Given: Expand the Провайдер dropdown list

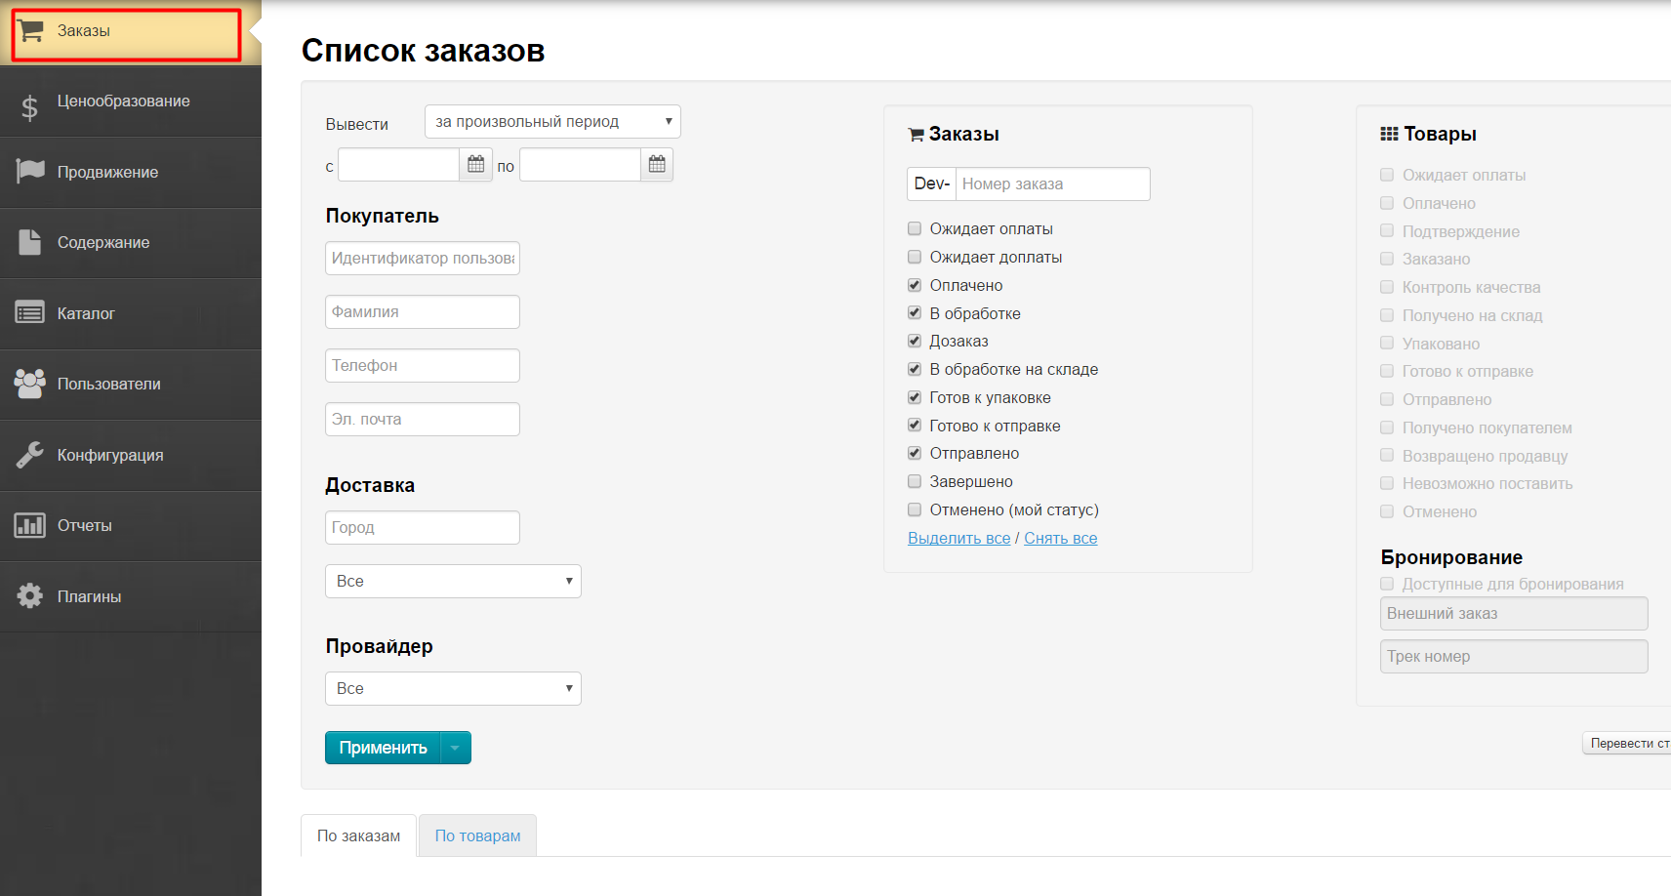Looking at the screenshot, I should pos(453,689).
